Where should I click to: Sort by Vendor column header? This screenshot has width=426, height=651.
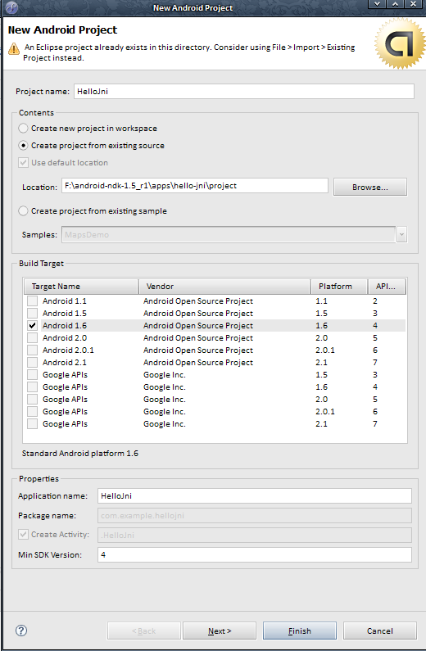point(224,287)
